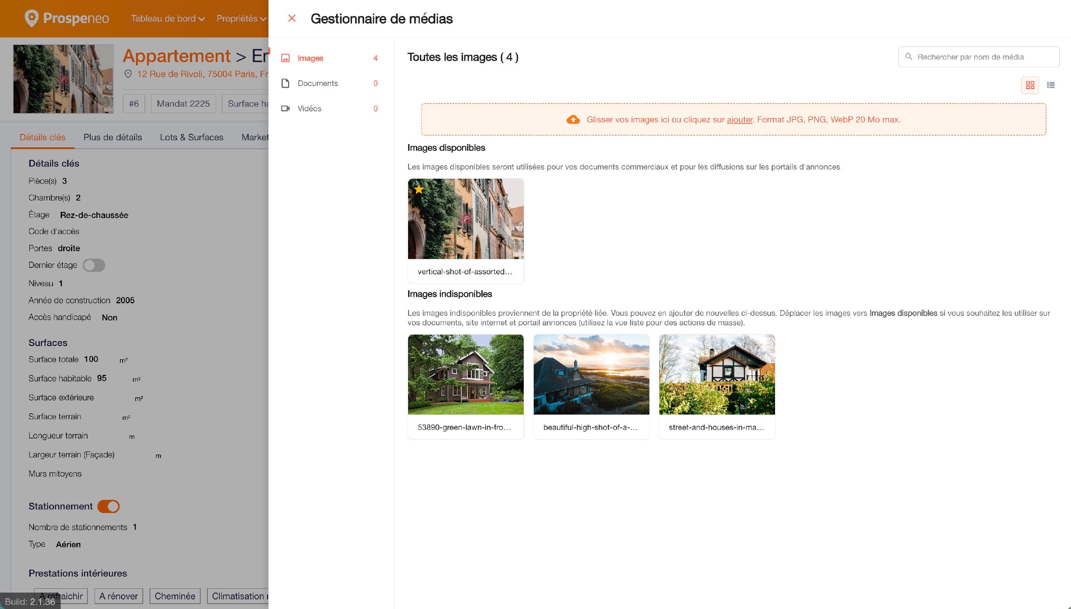Switch to the Lots & Surfaces tab

192,137
